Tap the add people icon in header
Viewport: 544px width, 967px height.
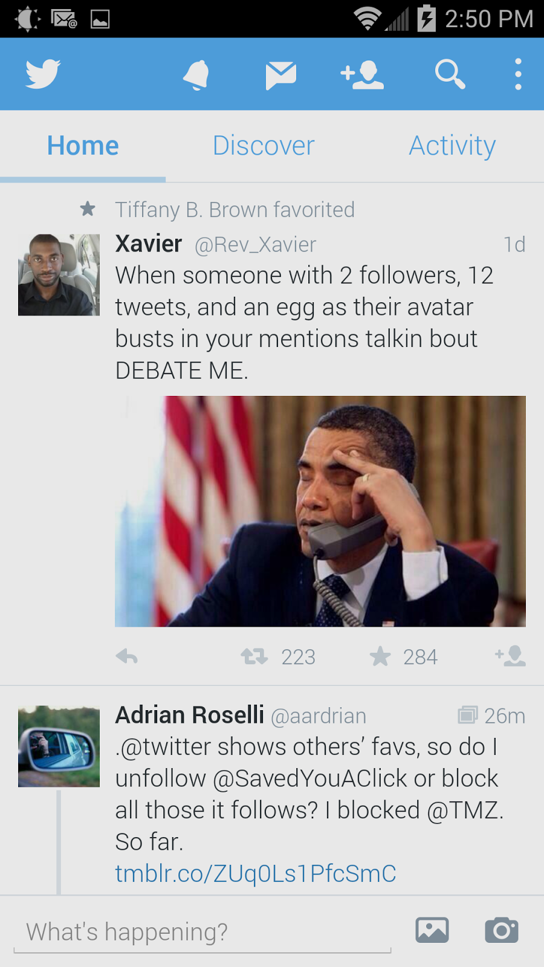click(x=362, y=75)
